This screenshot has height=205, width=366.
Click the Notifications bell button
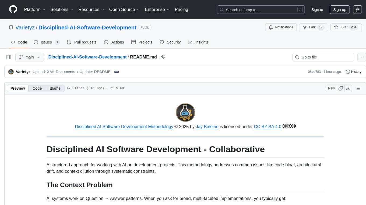coord(281,27)
